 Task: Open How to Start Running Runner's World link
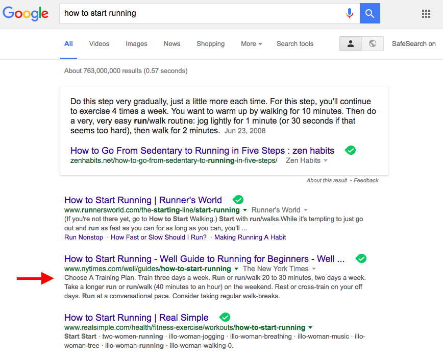pos(143,200)
